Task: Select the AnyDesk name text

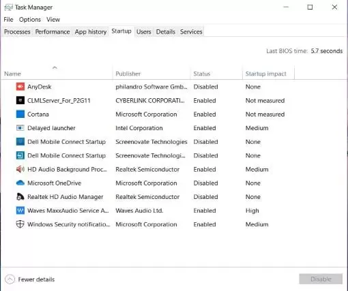Action: (39, 87)
